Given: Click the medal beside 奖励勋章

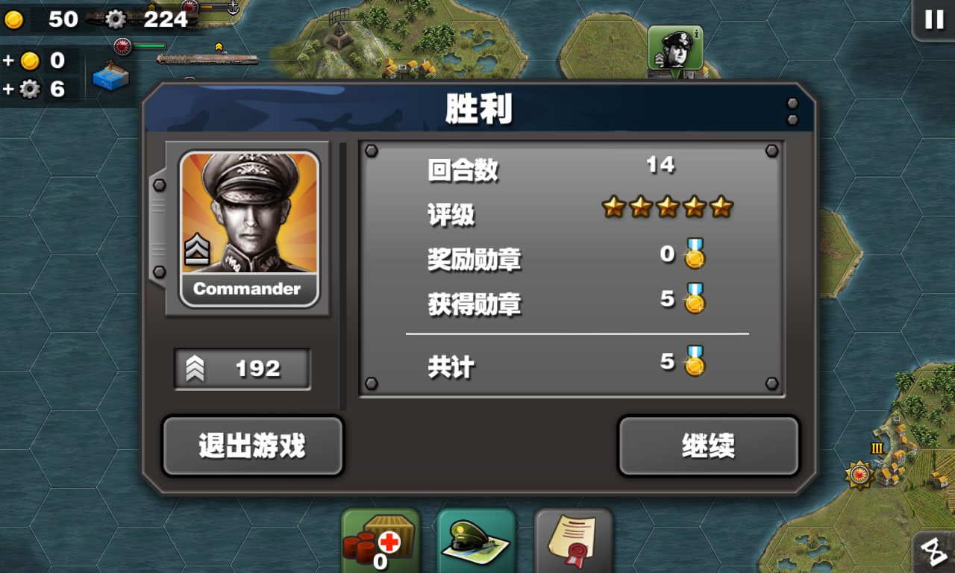Looking at the screenshot, I should click(695, 254).
